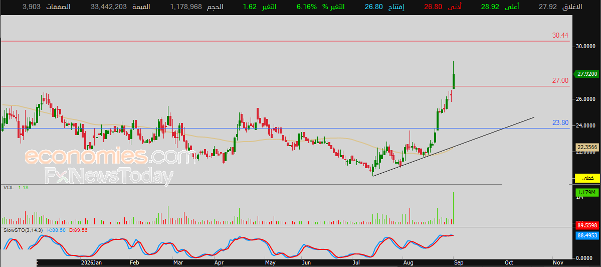Click the Jun date axis label

click(307, 263)
